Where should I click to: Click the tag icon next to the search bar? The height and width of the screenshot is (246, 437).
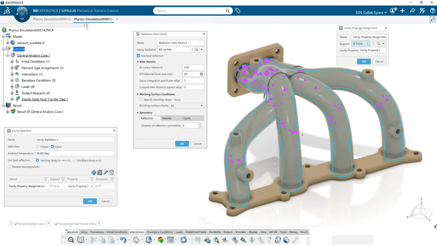238,11
